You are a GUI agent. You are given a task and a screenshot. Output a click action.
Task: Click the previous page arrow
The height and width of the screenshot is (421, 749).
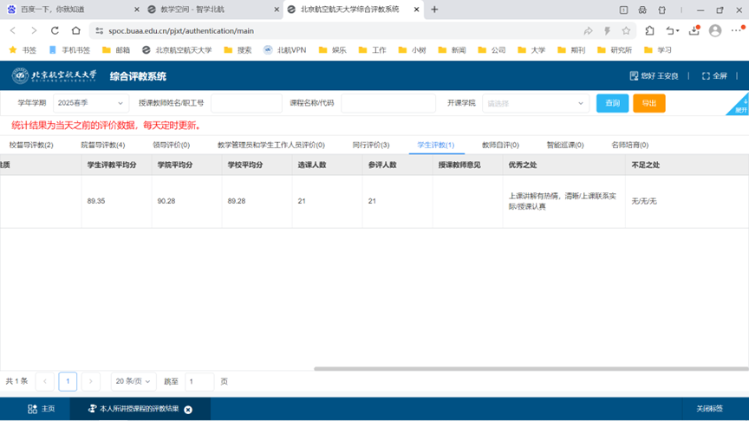click(x=45, y=381)
